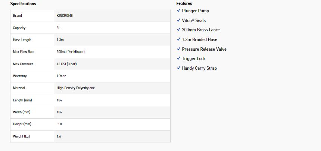Select the High-Density Polyethylene material value
The width and height of the screenshot is (321, 151).
[75, 88]
